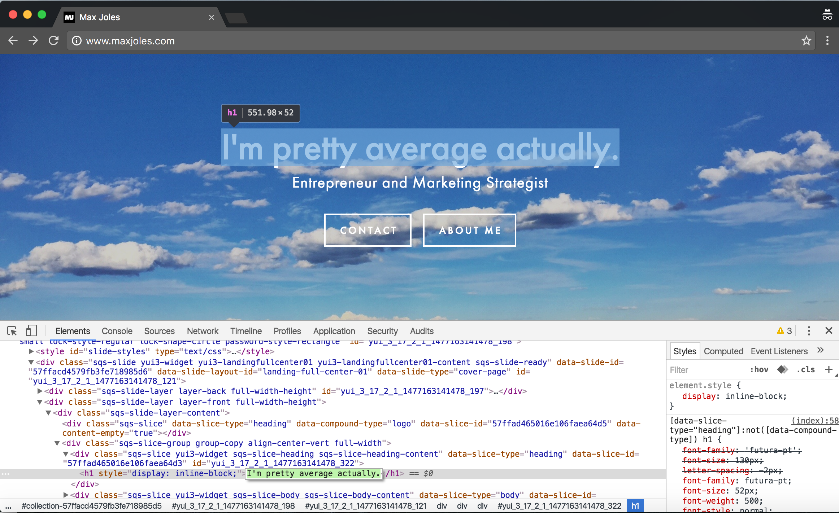839x513 pixels.
Task: Expand the sqs-slice-body div node
Action: pyautogui.click(x=66, y=495)
